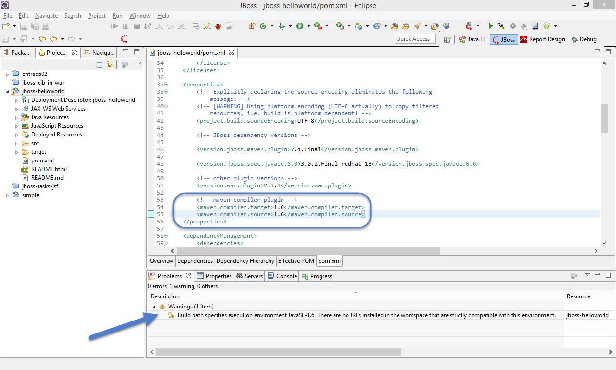The height and width of the screenshot is (370, 616).
Task: Open the Dependency Hierarchy tab
Action: pyautogui.click(x=245, y=261)
